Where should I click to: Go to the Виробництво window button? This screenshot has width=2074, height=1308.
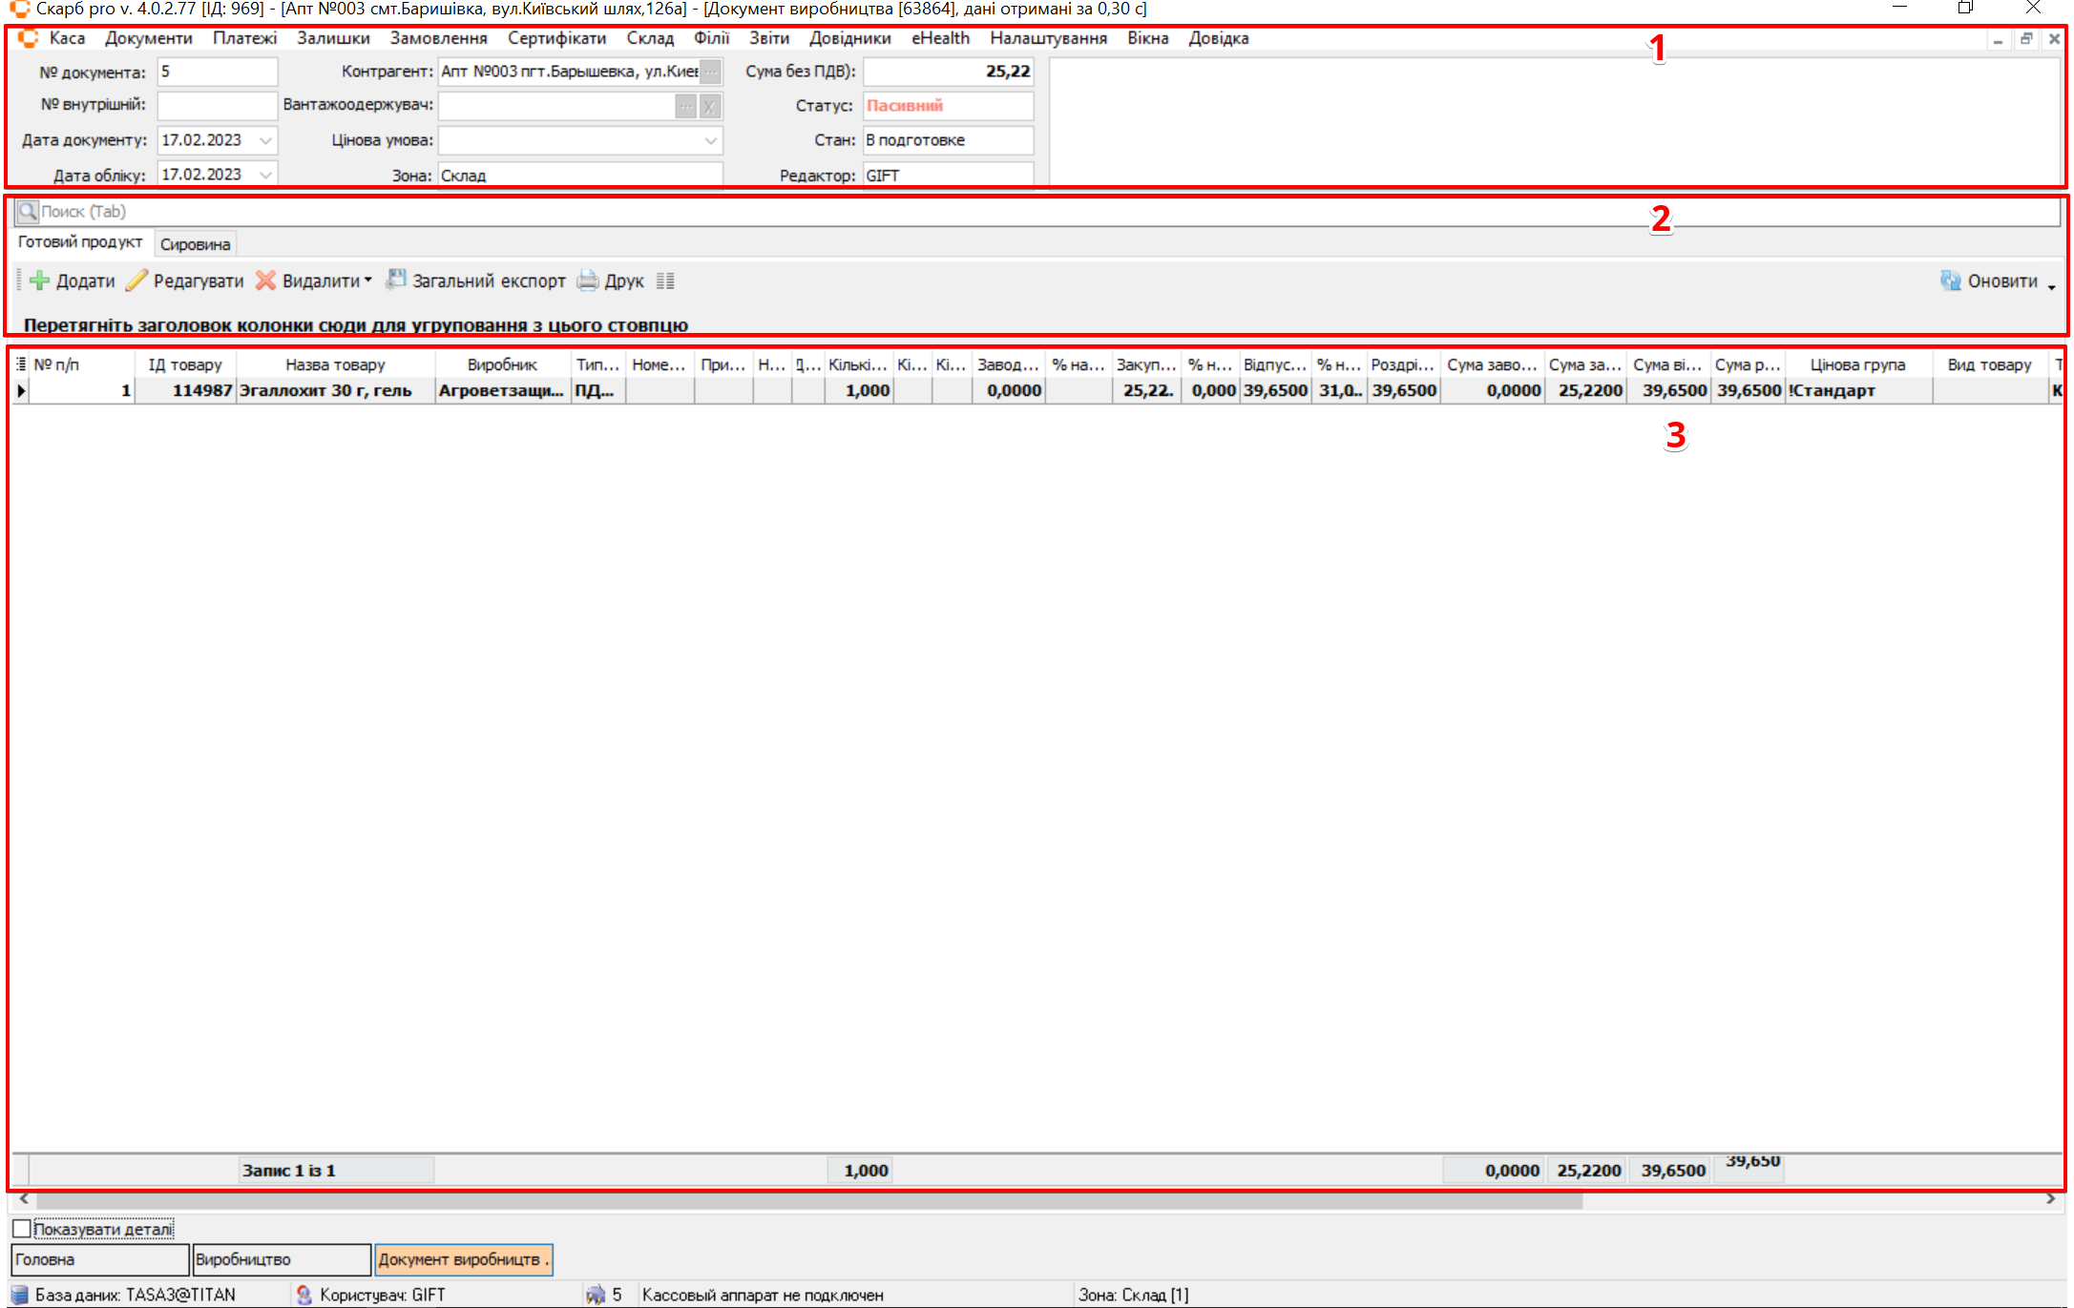tap(281, 1259)
